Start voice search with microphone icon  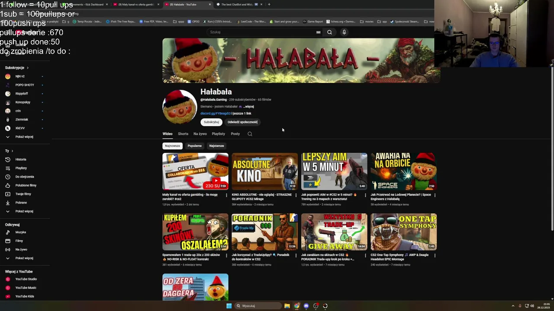click(x=344, y=32)
